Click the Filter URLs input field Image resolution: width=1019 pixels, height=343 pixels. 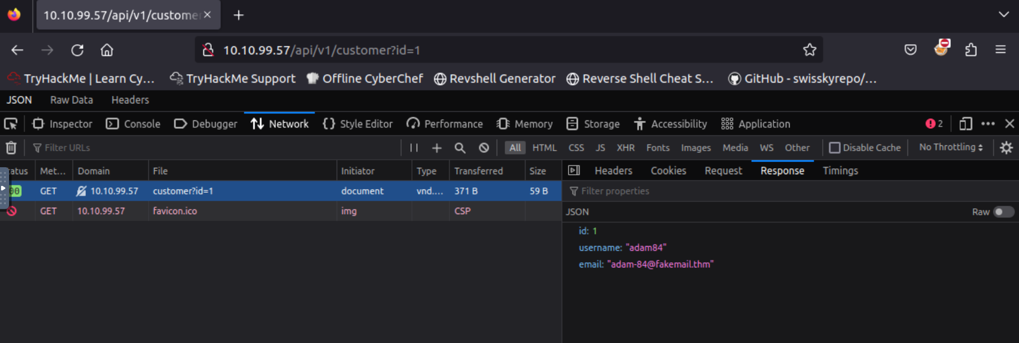click(213, 148)
